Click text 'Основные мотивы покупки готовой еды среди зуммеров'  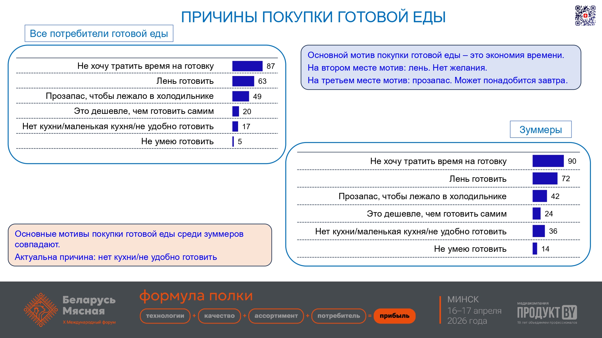[129, 234]
